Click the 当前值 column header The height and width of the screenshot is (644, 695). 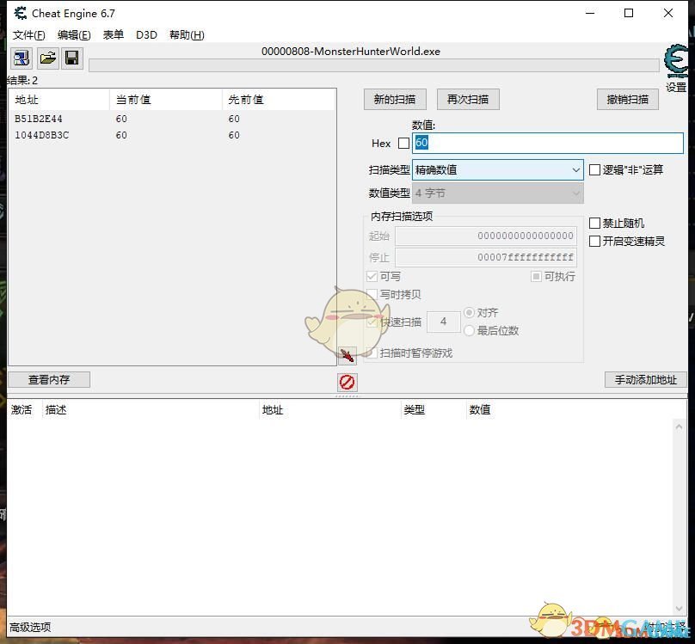coord(166,100)
